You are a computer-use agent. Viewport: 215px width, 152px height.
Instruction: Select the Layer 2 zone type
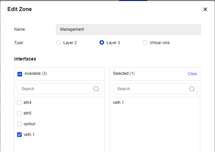[x=59, y=43]
